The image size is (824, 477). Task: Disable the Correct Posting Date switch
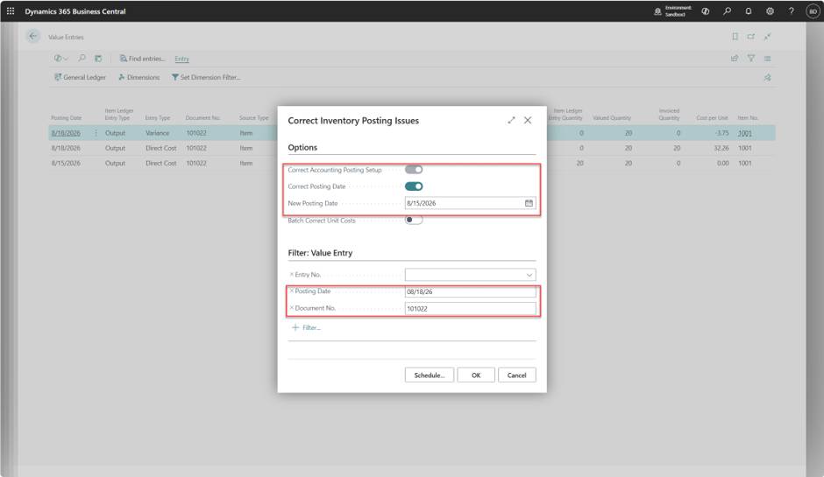tap(414, 186)
